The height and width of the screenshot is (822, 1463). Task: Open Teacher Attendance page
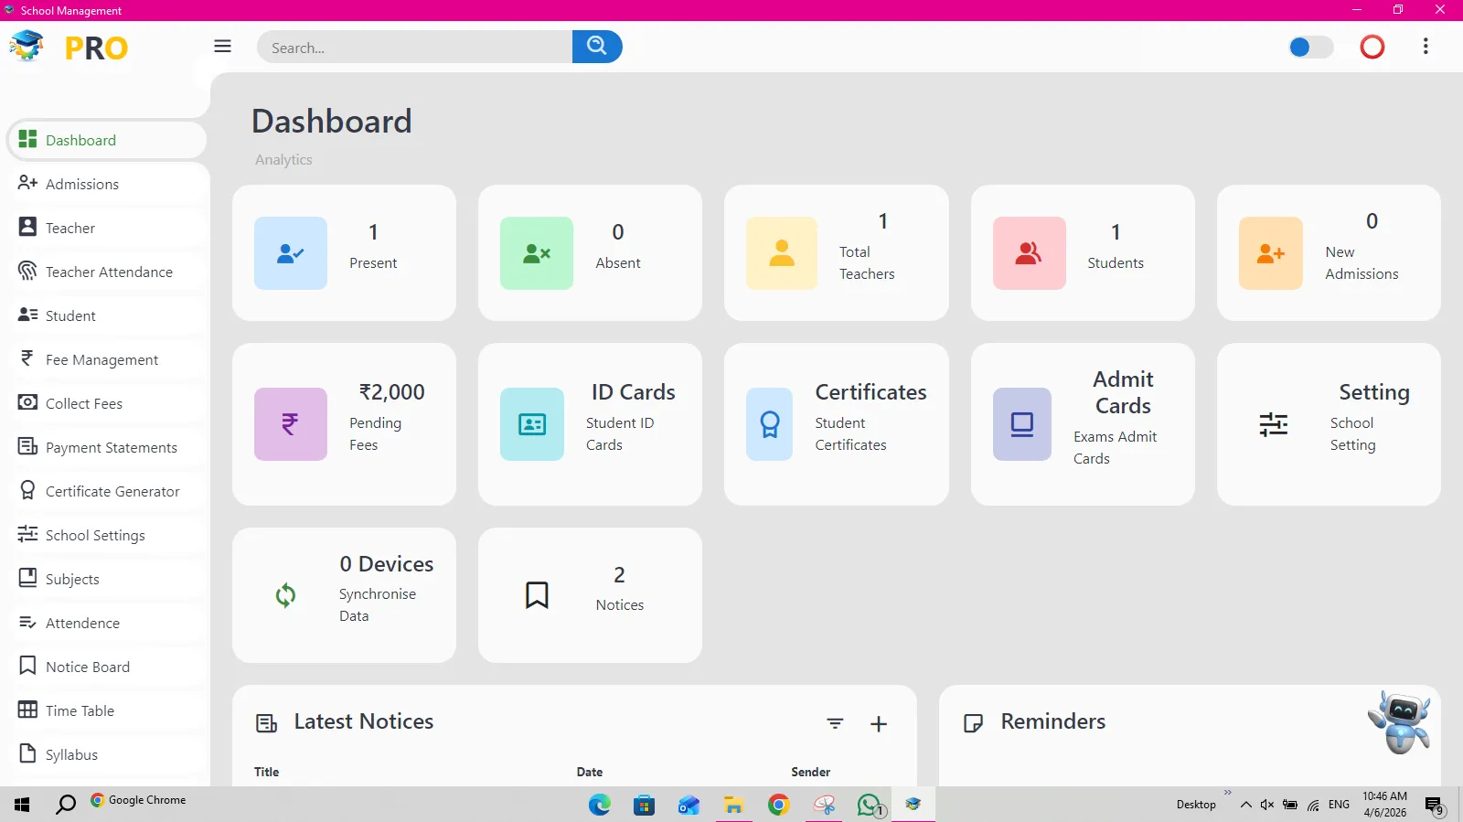(x=107, y=272)
